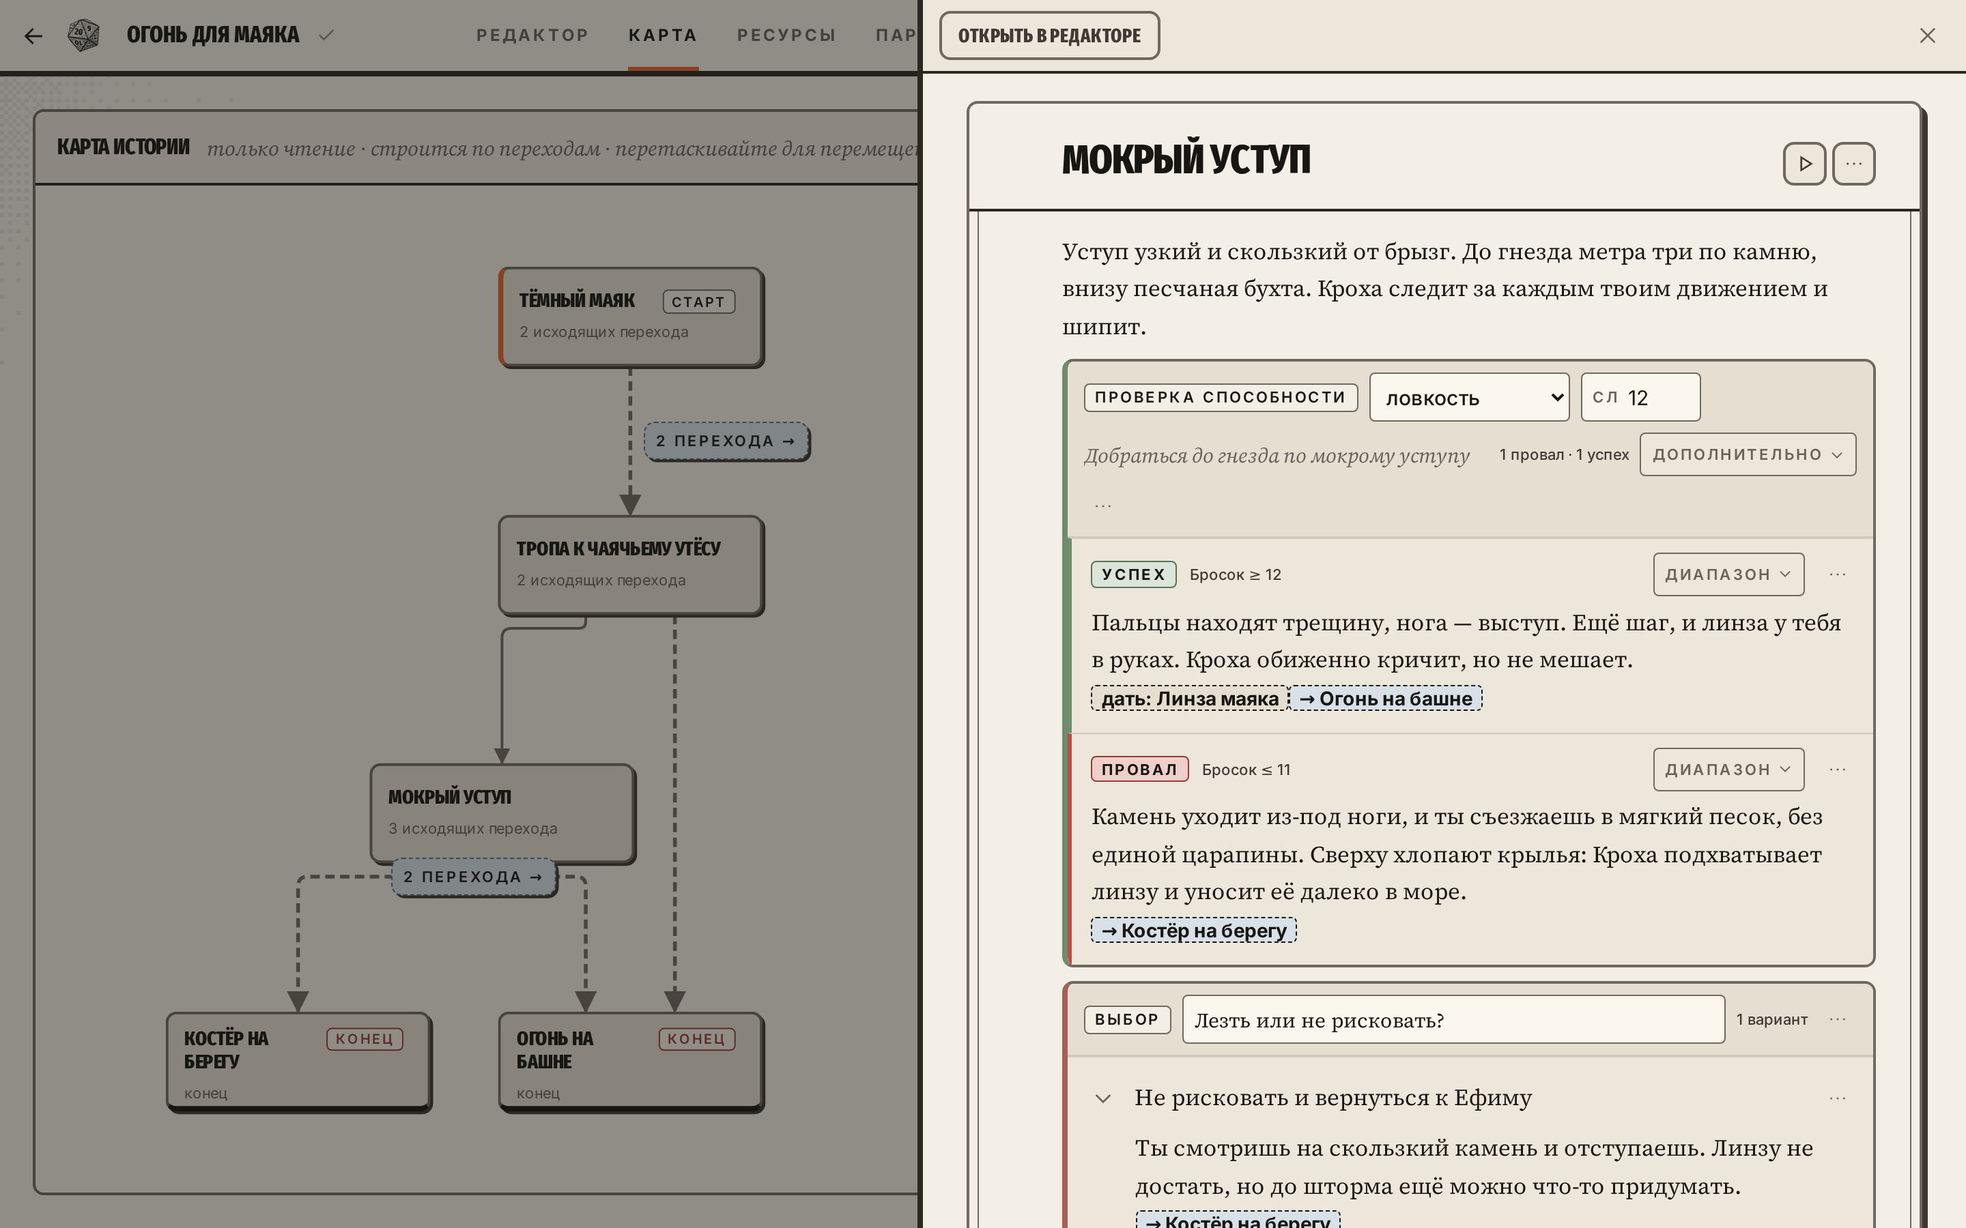Click the Проверка способности label
The image size is (1966, 1228).
point(1221,397)
